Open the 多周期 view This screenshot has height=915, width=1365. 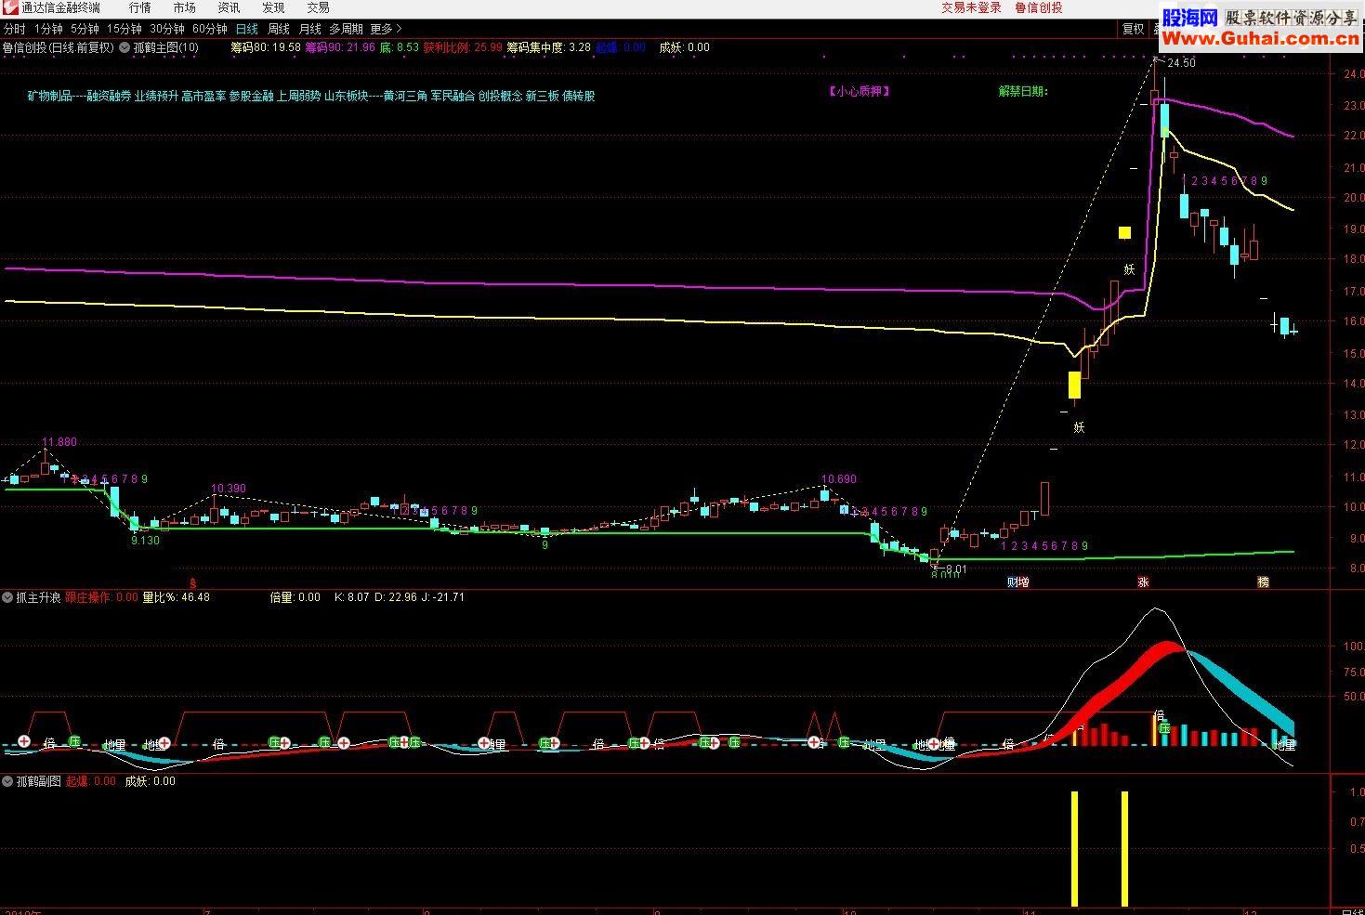(x=346, y=29)
